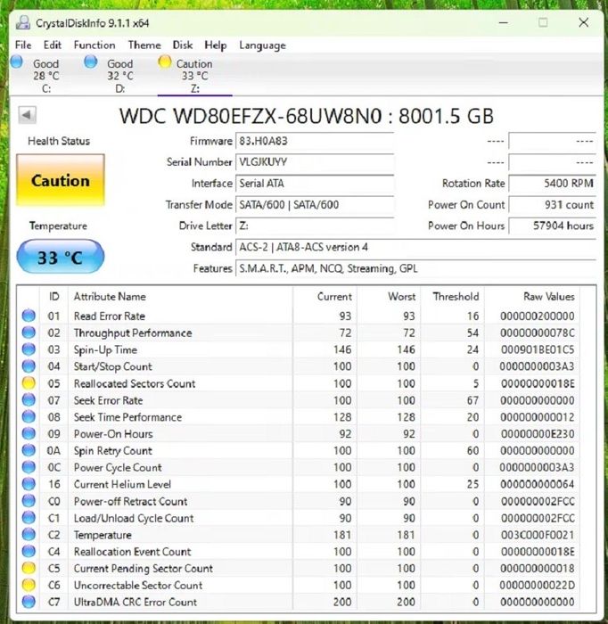Click blue status icon of Read Error Rate
This screenshot has width=608, height=624.
coord(29,316)
